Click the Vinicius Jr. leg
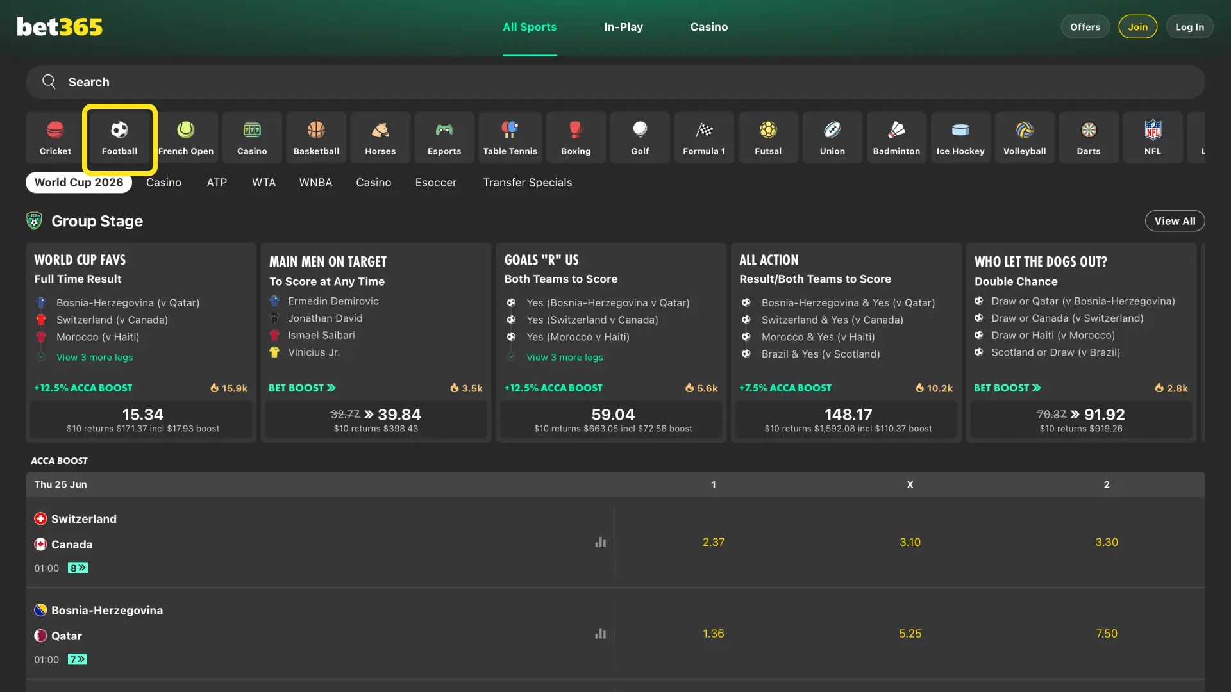Screen dimensions: 1231x692 (x=314, y=352)
